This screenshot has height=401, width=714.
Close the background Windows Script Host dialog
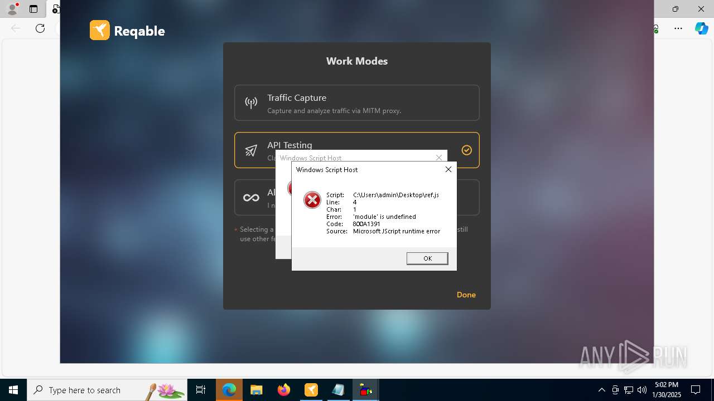click(439, 158)
